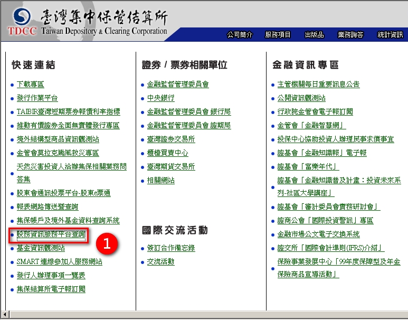This screenshot has width=408, height=320.
Task: Open the 業務詢答 menu
Action: 350,35
